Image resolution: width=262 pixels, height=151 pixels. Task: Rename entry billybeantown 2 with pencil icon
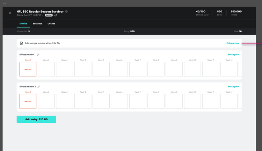38,86
